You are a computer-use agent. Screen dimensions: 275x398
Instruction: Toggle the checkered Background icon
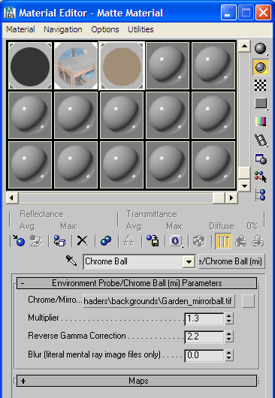[x=261, y=86]
